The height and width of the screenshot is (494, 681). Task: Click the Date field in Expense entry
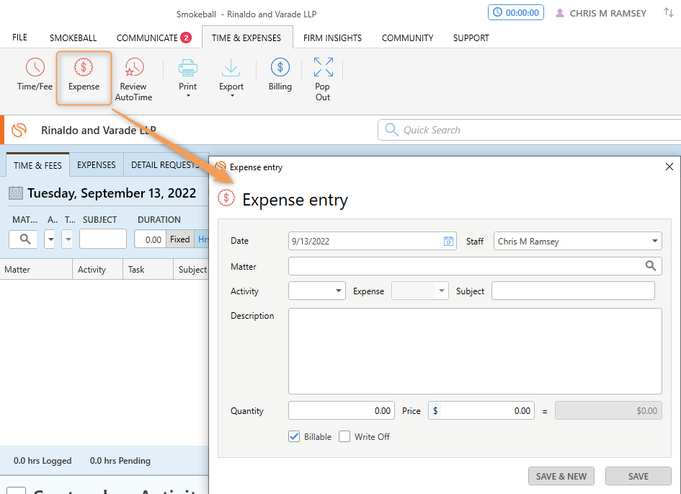coord(372,241)
